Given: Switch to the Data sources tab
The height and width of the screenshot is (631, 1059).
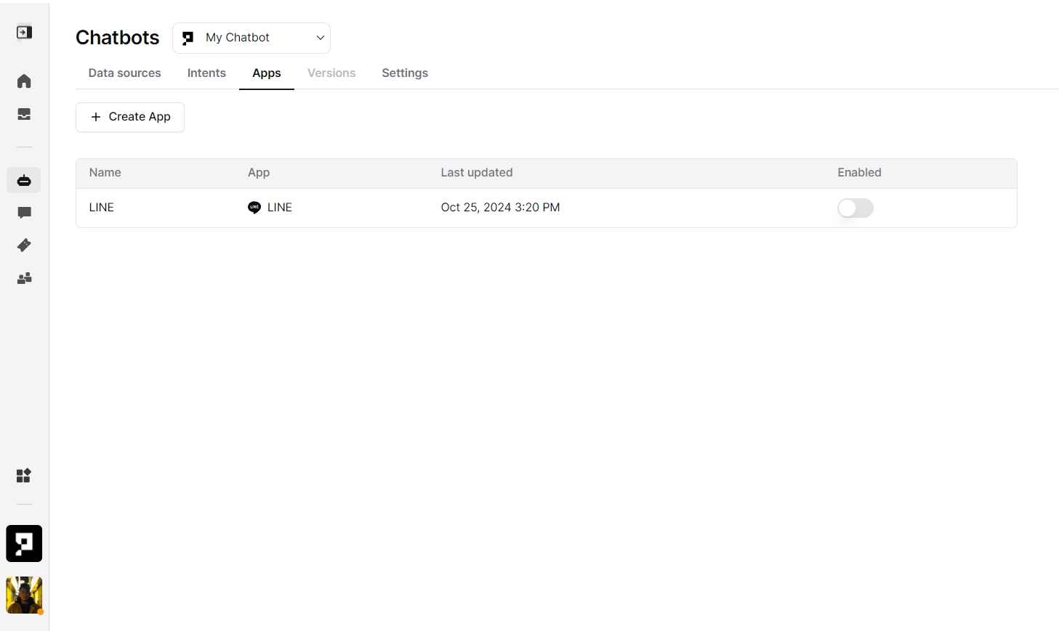Looking at the screenshot, I should 124,73.
